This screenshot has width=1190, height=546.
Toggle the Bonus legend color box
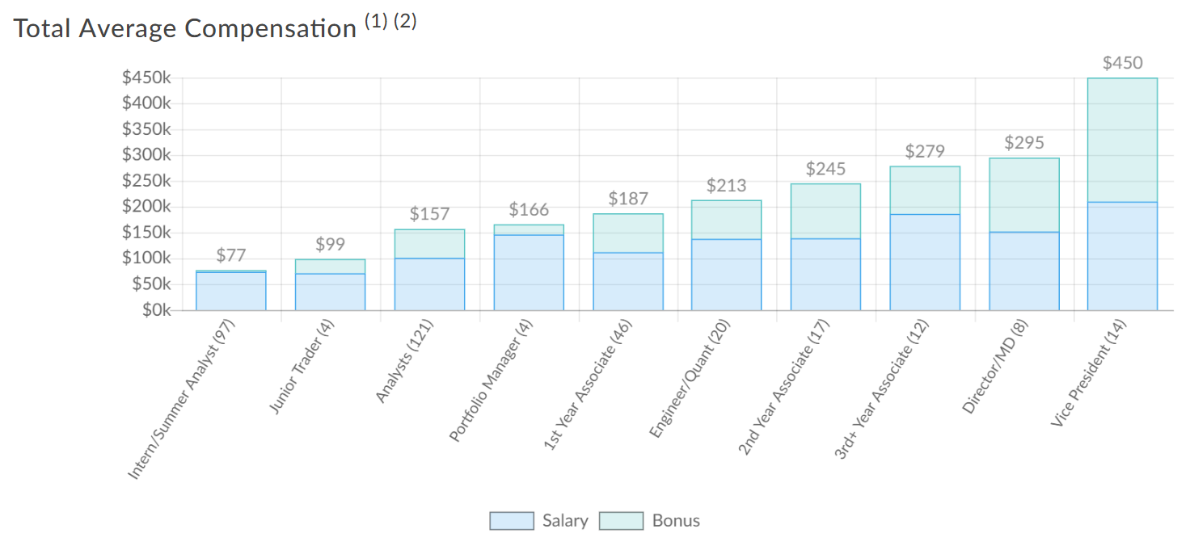point(621,521)
